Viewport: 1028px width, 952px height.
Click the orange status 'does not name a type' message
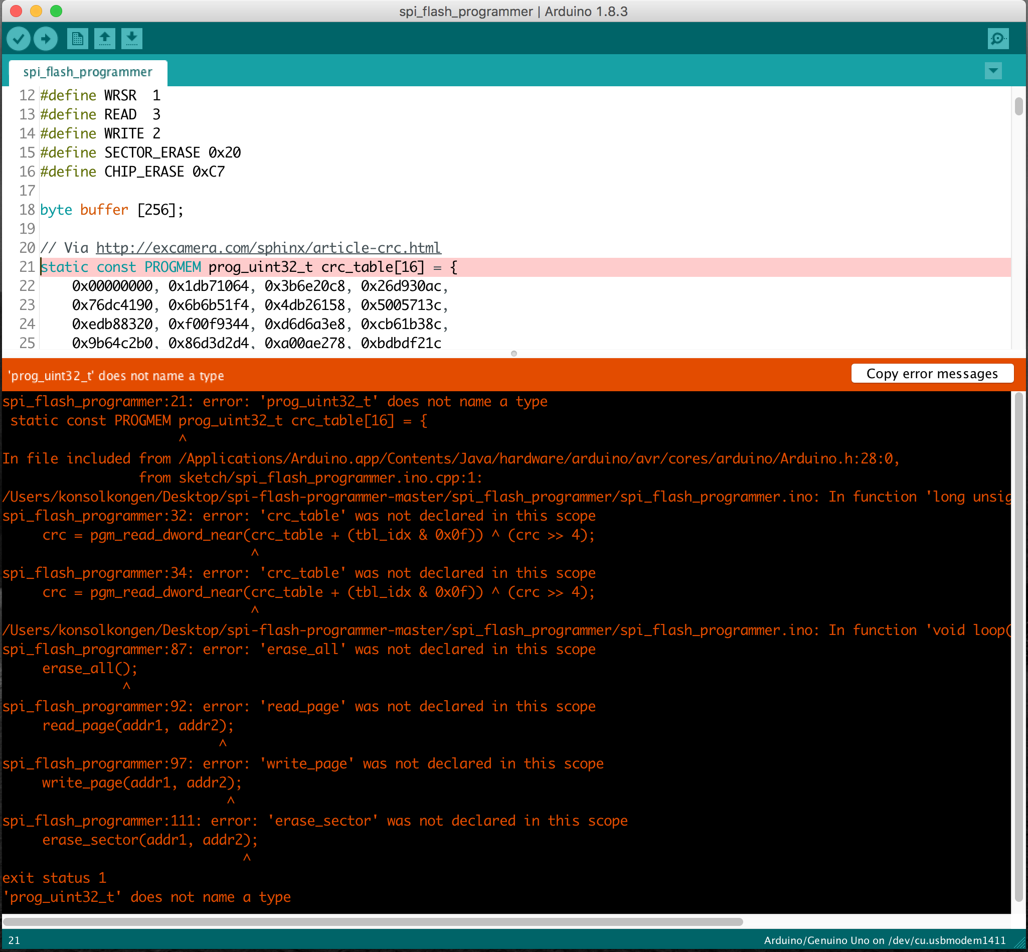[116, 376]
